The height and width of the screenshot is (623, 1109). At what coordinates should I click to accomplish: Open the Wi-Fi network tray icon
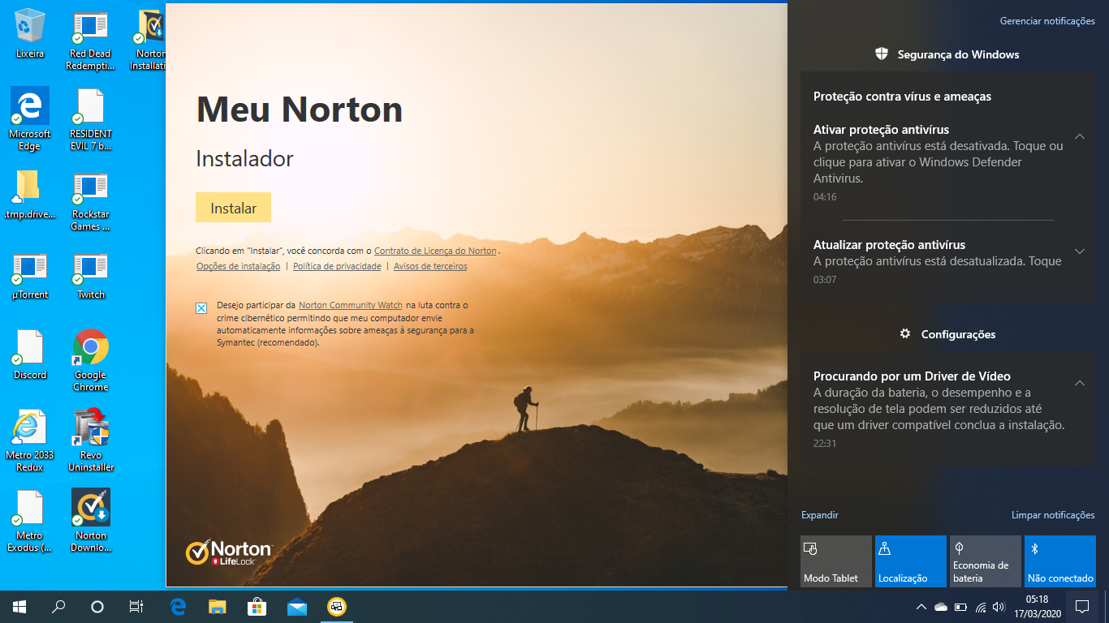click(x=981, y=607)
